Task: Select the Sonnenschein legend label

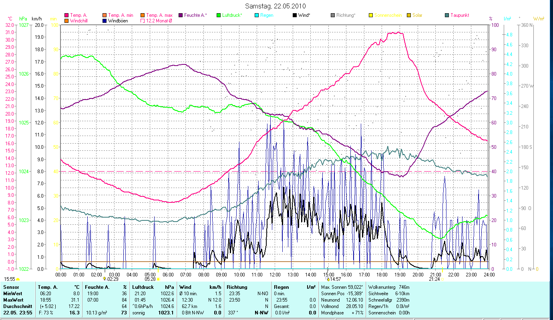Action: tap(388, 16)
